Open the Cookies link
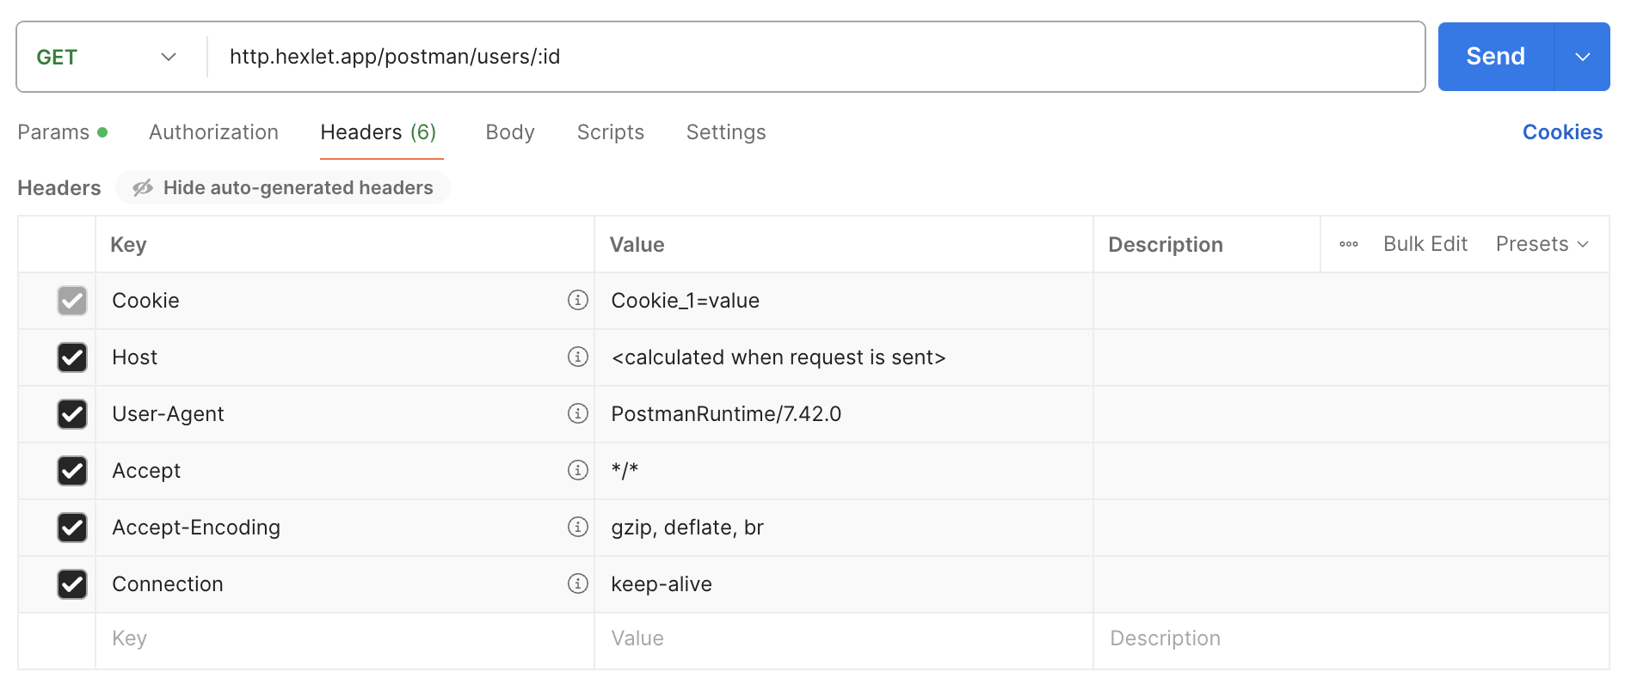Viewport: 1631px width, 696px height. click(x=1562, y=132)
